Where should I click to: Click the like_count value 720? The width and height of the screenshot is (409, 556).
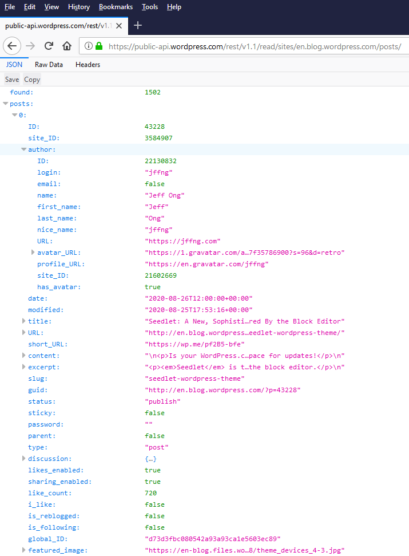coord(150,493)
